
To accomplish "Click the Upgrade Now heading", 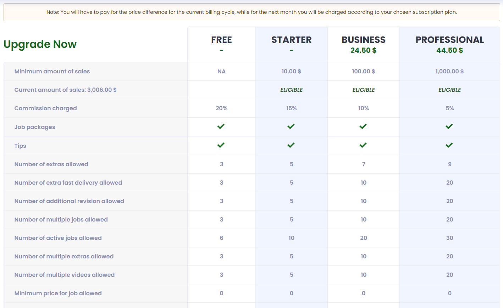I will coord(40,44).
